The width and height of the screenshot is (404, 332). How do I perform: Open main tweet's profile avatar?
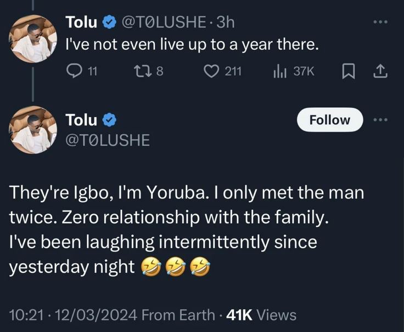(34, 130)
